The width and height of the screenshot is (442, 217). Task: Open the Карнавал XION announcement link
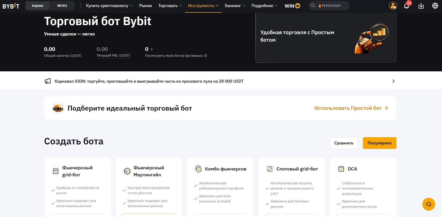(x=149, y=81)
